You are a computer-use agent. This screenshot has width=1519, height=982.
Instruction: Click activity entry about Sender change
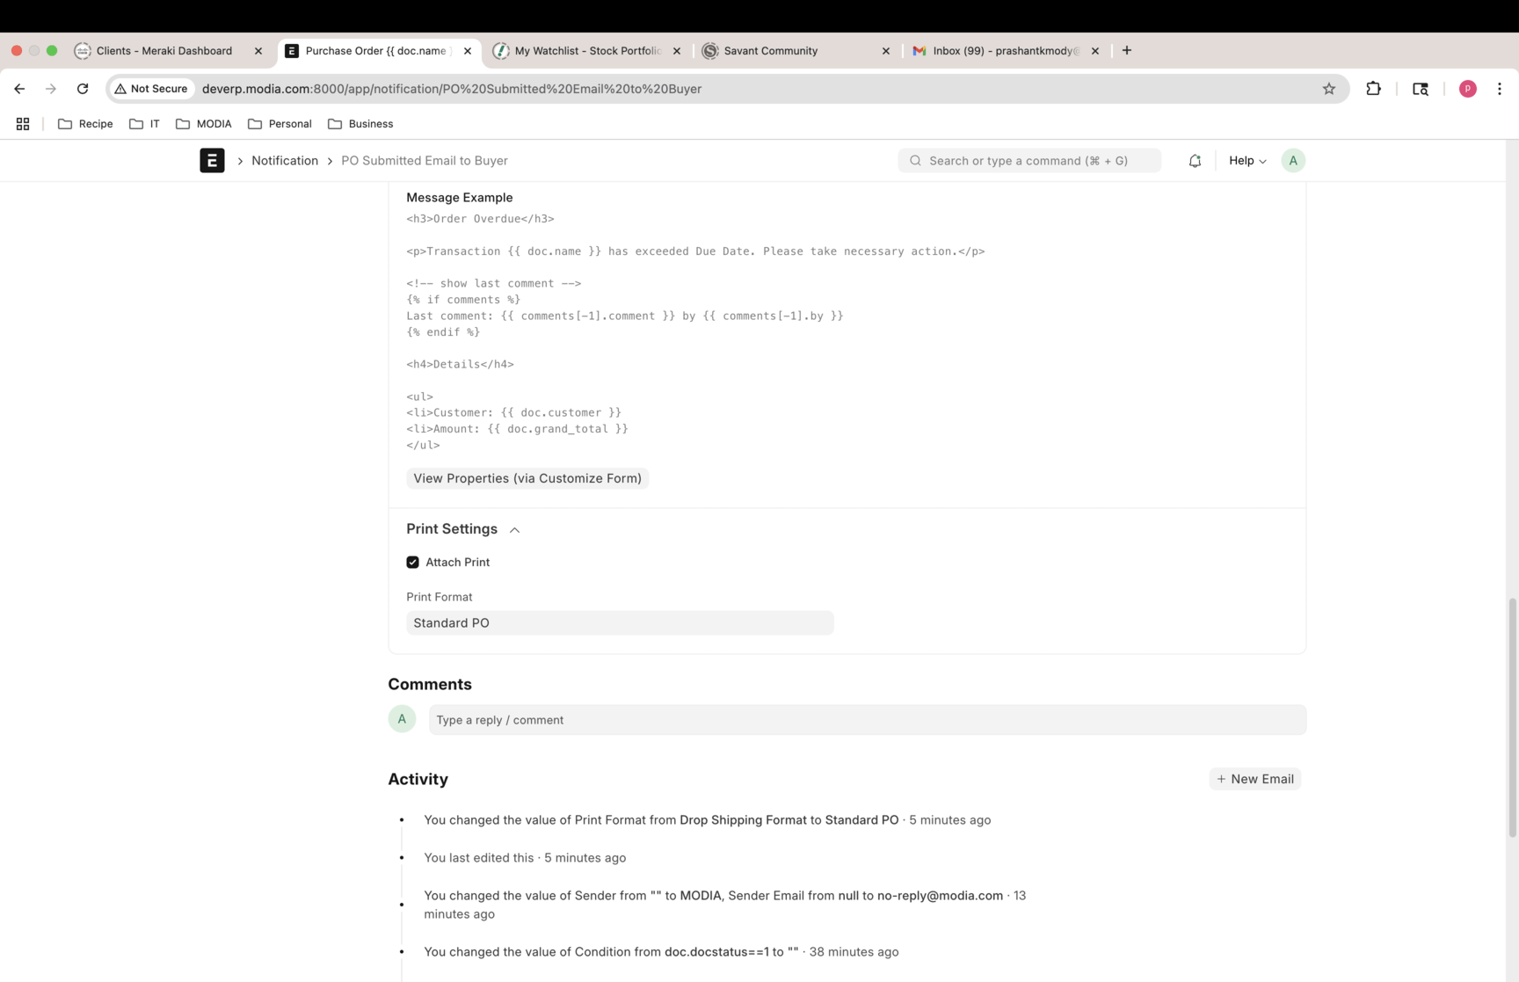tap(725, 905)
